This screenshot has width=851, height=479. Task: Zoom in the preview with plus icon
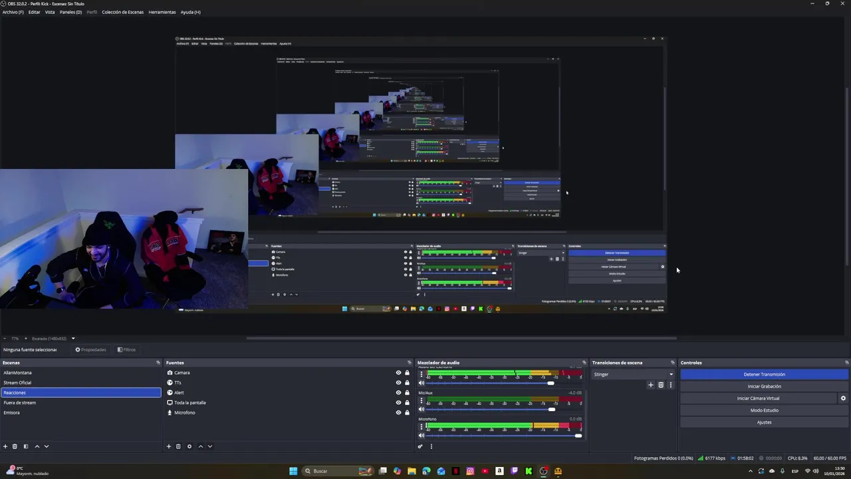[x=26, y=339]
